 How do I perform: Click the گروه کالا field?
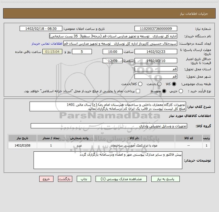109,126
